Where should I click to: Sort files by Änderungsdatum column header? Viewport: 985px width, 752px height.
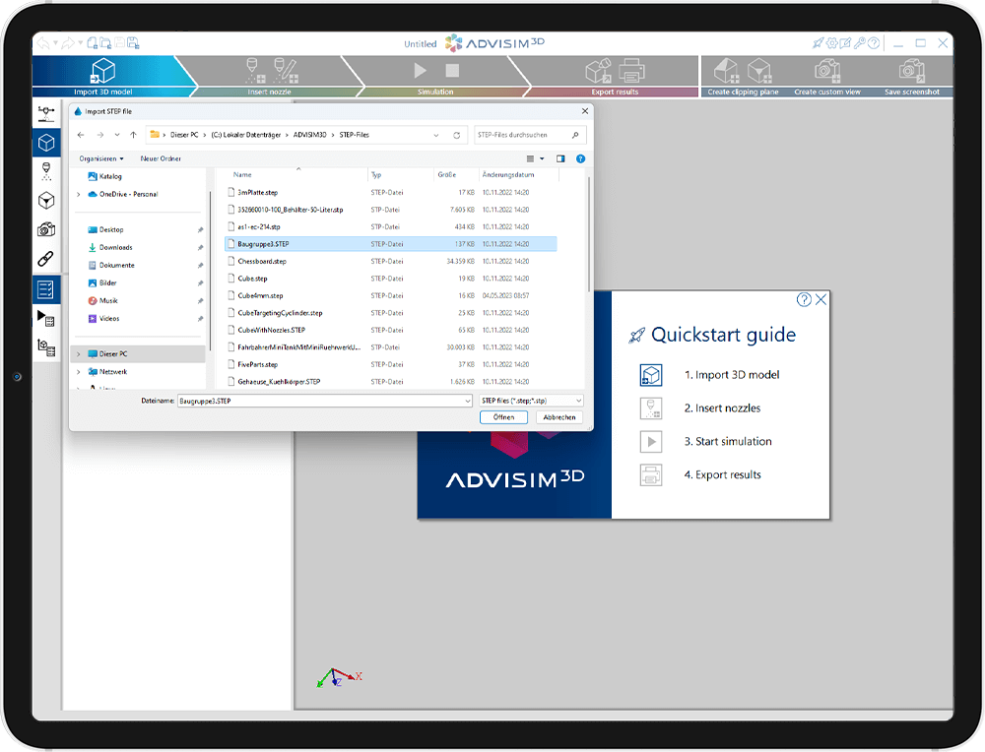(x=508, y=174)
